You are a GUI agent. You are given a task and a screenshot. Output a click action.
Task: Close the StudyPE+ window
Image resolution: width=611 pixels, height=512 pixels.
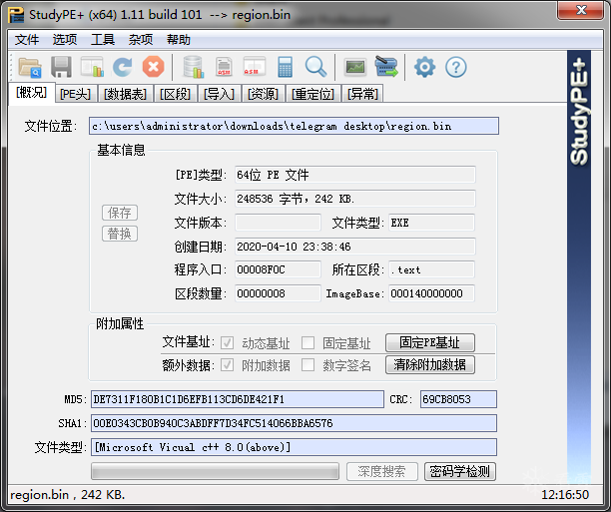[x=581, y=10]
